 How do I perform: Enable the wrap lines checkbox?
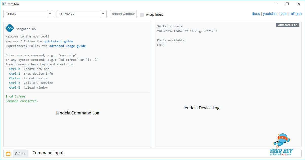click(x=142, y=15)
